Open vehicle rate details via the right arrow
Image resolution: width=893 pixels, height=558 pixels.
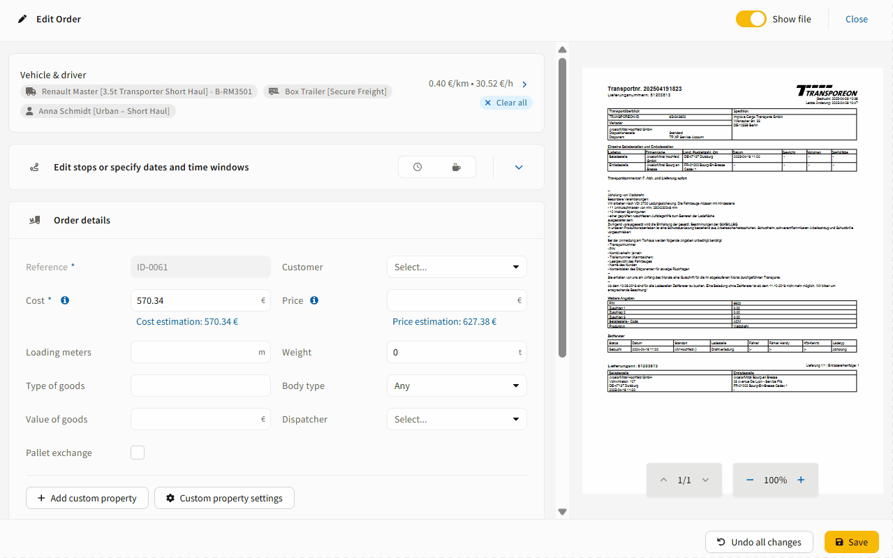(x=524, y=83)
